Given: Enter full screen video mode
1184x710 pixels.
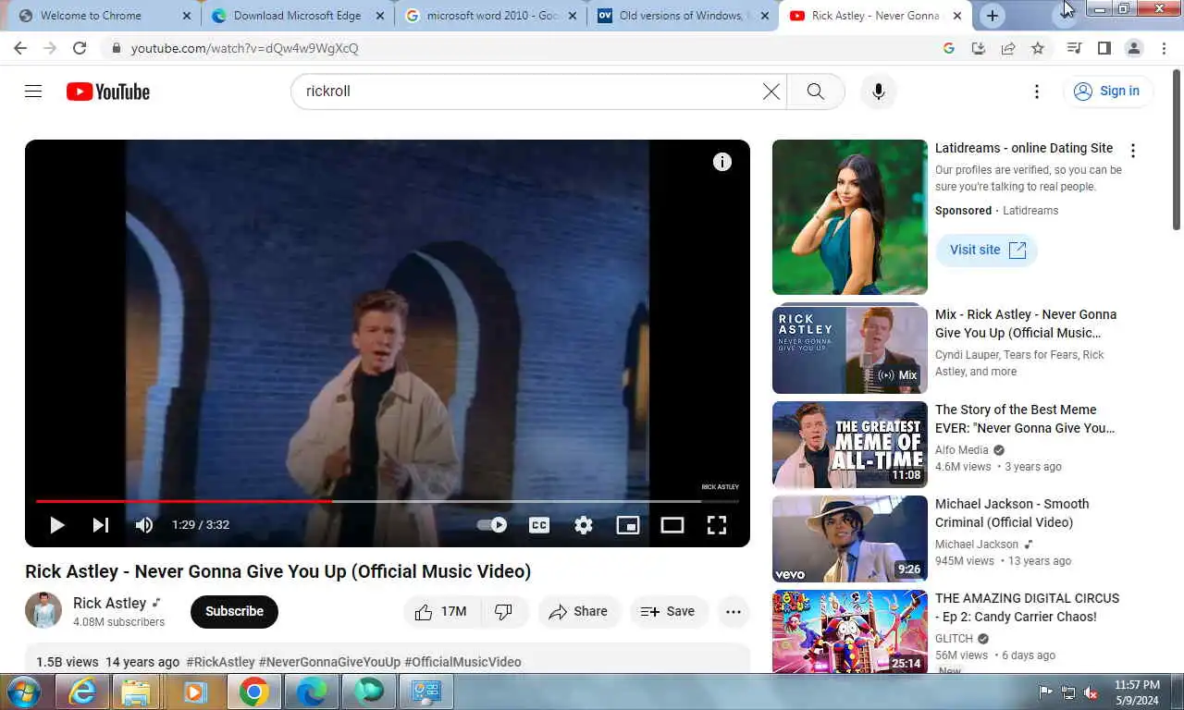Looking at the screenshot, I should click(x=717, y=525).
